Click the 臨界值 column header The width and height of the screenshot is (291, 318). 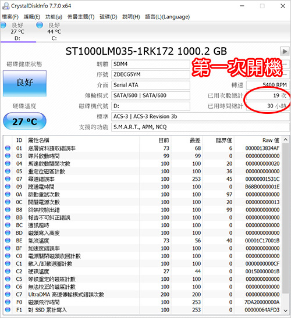[219, 140]
